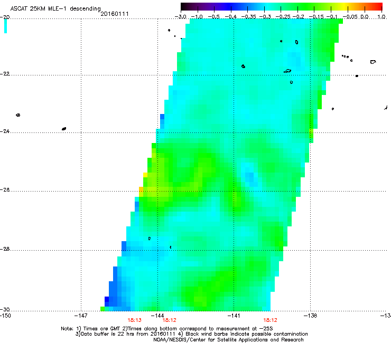Image resolution: width=391 pixels, height=343 pixels.
Task: Click the latitude label -22
Action: click(x=5, y=74)
